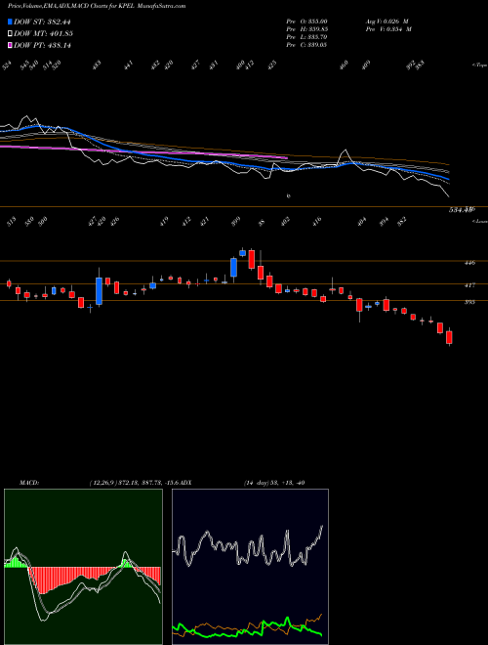488x645 pixels.
Task: Select the DOW ST: 382.44 legend label
Action: pos(42,21)
